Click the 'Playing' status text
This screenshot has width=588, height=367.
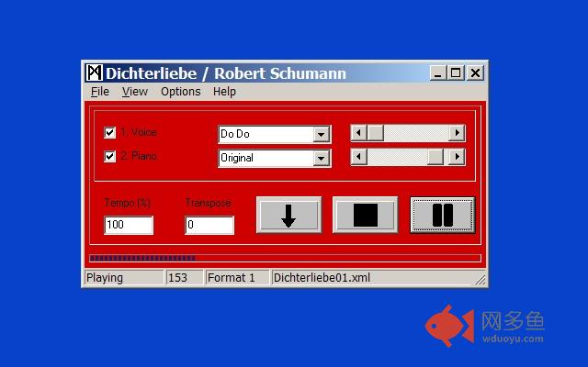105,278
